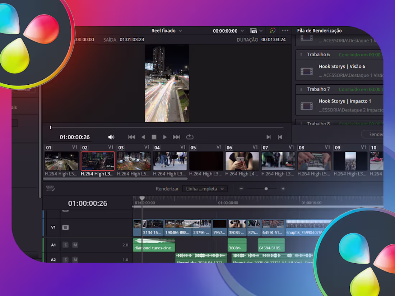The height and width of the screenshot is (296, 395).
Task: Click the stop playback button
Action: 154,137
